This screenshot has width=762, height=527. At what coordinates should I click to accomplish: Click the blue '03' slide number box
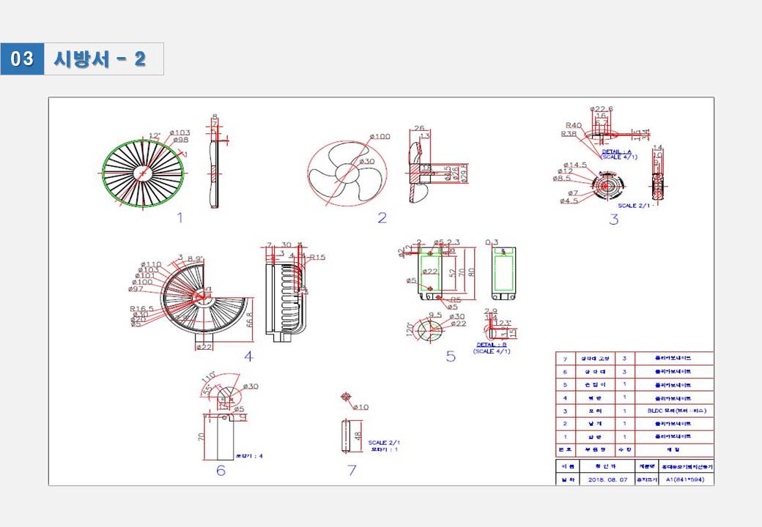click(x=22, y=59)
